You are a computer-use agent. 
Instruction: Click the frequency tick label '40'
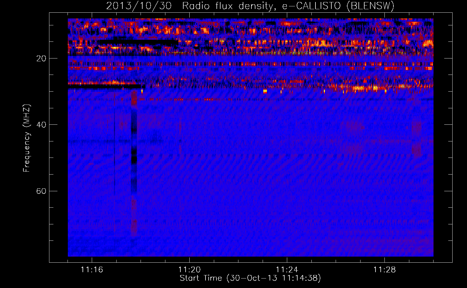click(x=41, y=125)
